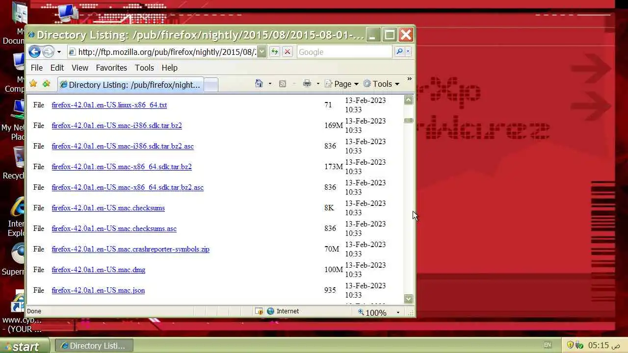This screenshot has height=353, width=628.
Task: Click the Internet security zone indicator
Action: [283, 311]
